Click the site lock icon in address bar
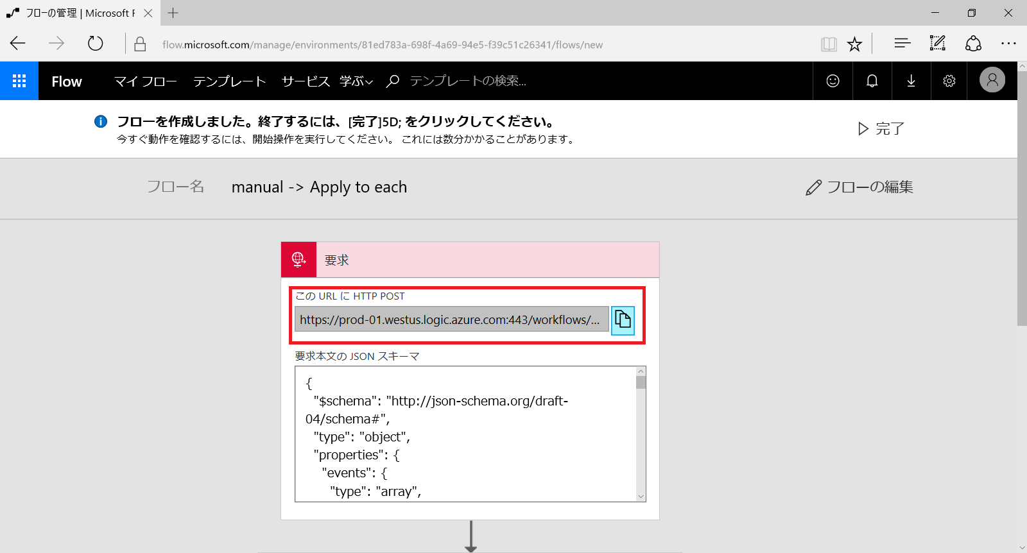This screenshot has height=553, width=1027. 140,44
